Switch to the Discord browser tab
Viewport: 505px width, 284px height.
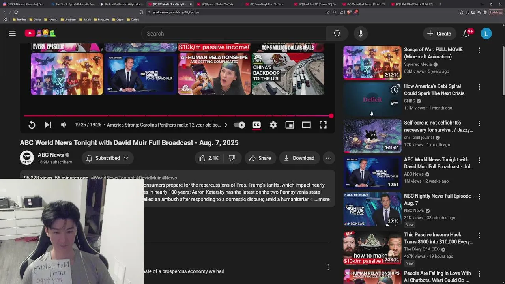[x=24, y=4]
